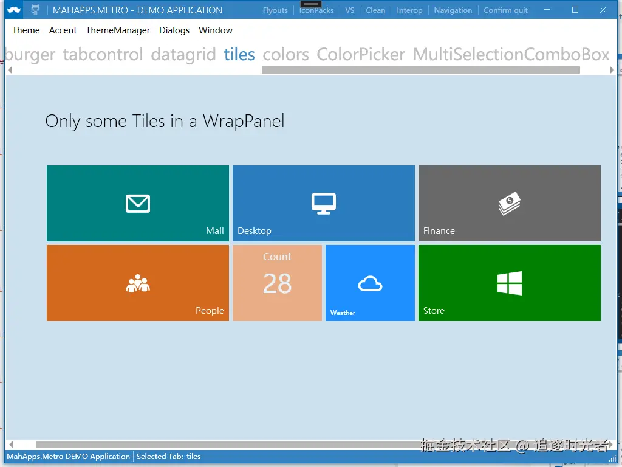This screenshot has width=622, height=467.
Task: Switch to the datagrid tab
Action: (183, 54)
